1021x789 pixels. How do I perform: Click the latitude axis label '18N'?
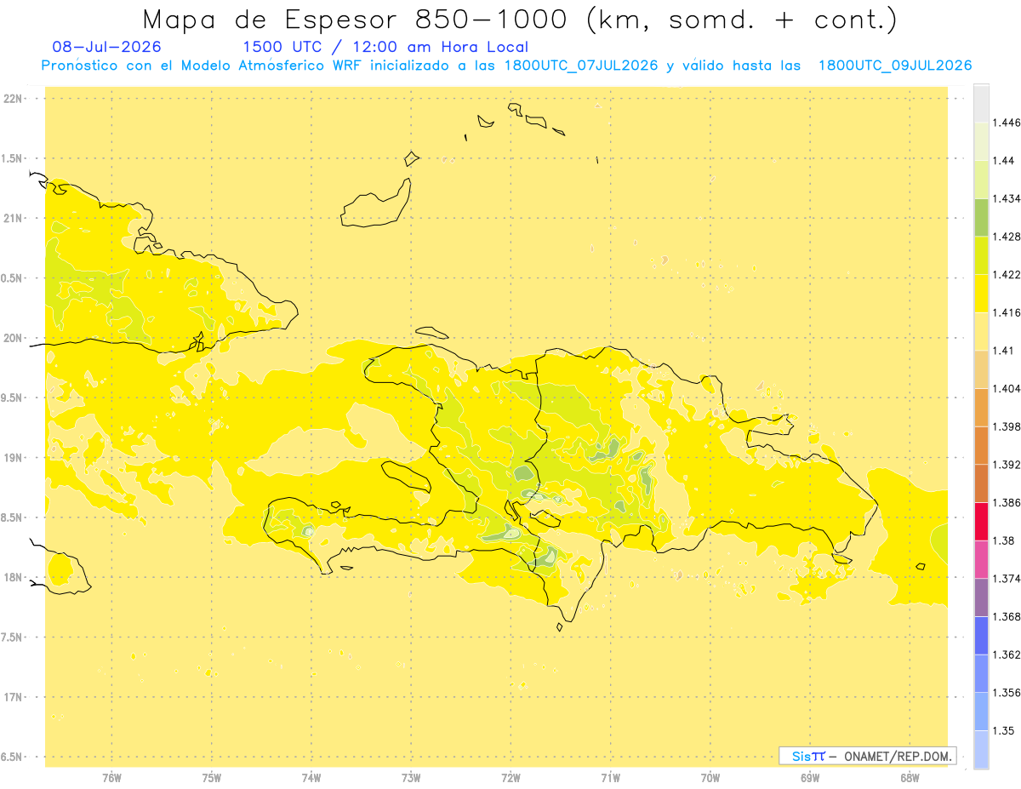click(13, 578)
